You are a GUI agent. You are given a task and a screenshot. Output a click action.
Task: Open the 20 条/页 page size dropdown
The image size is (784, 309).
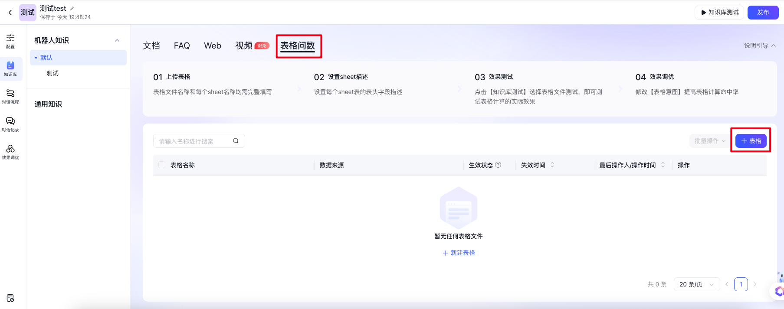(x=696, y=284)
